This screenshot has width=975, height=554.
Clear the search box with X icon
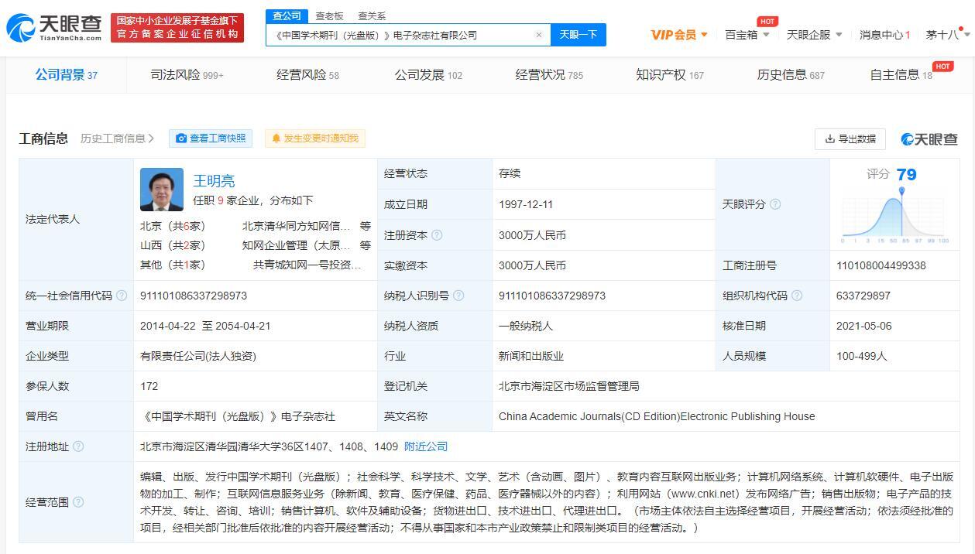tap(539, 35)
